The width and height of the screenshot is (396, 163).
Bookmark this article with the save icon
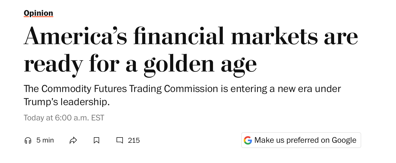[96, 141]
